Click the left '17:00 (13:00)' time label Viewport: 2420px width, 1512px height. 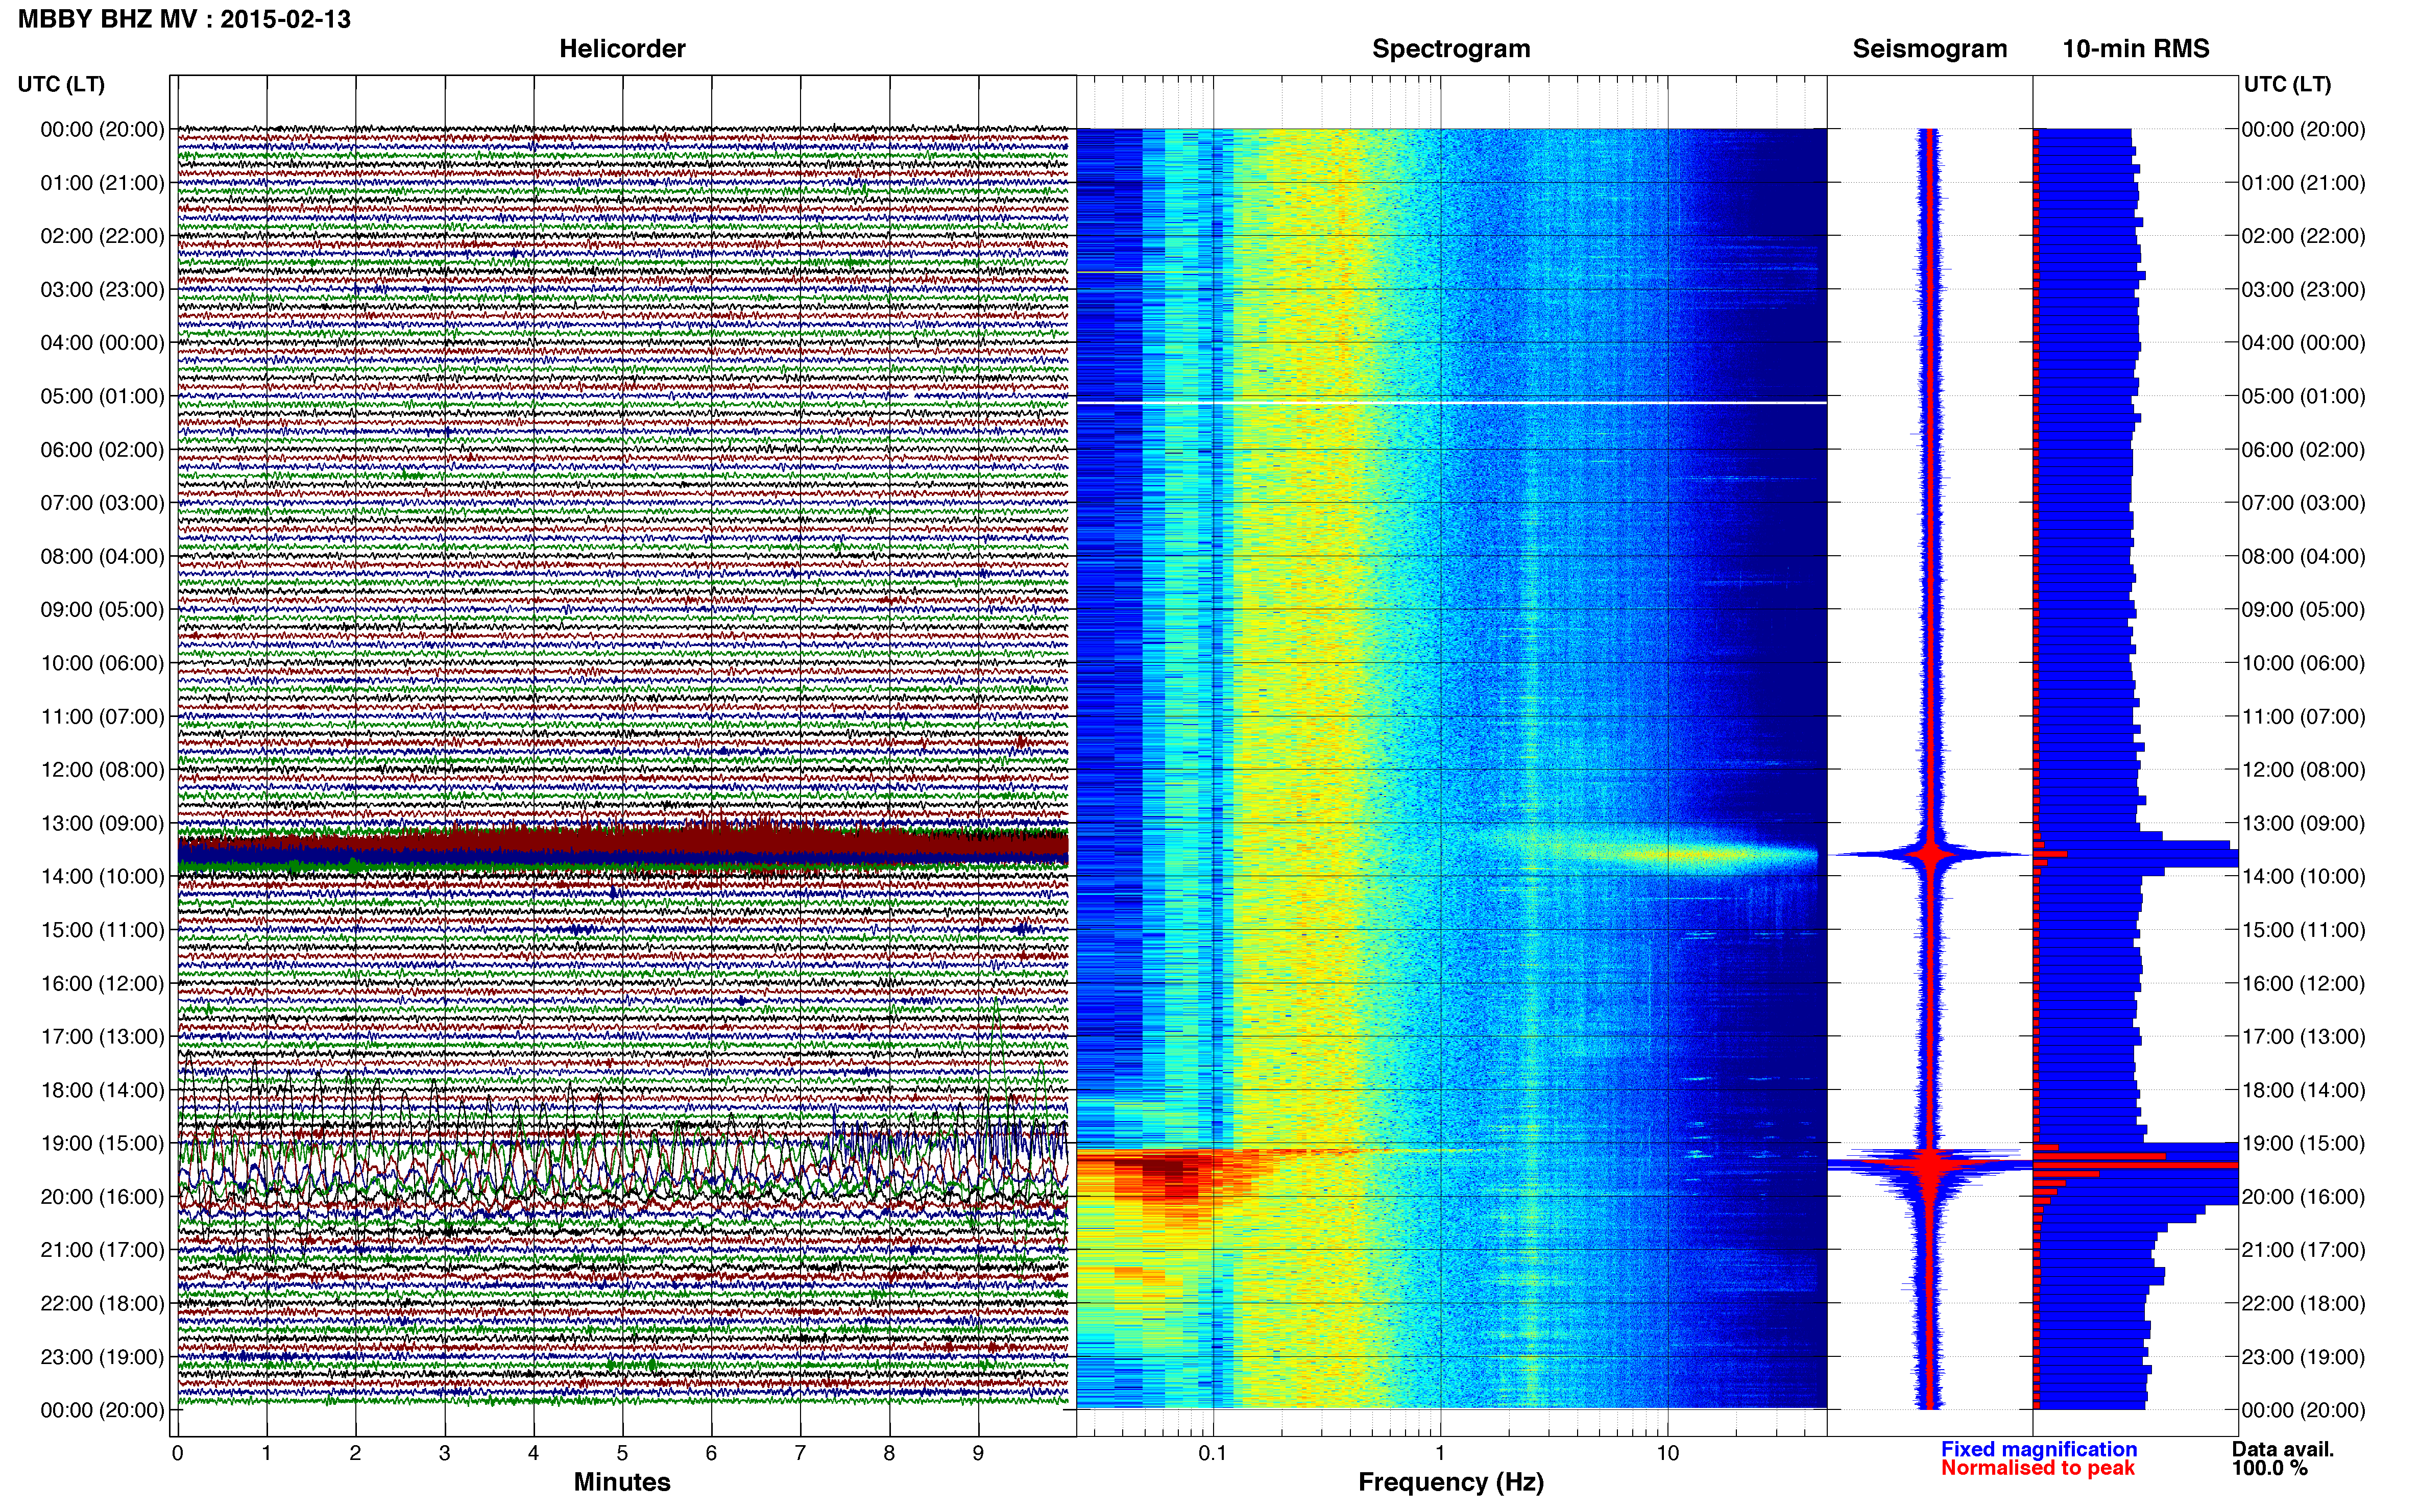102,1036
